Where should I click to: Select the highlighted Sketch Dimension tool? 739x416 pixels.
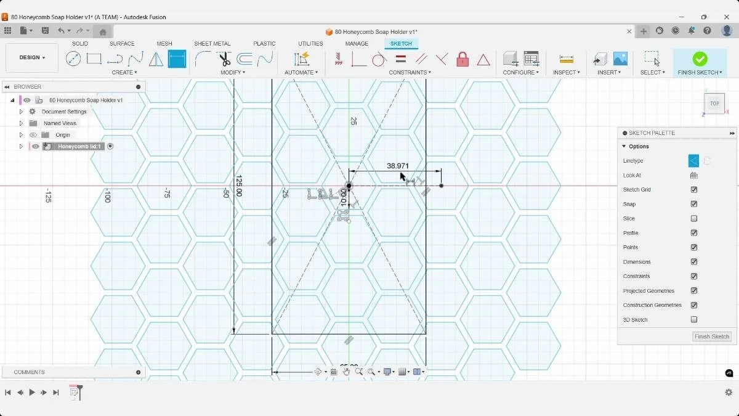tap(177, 59)
